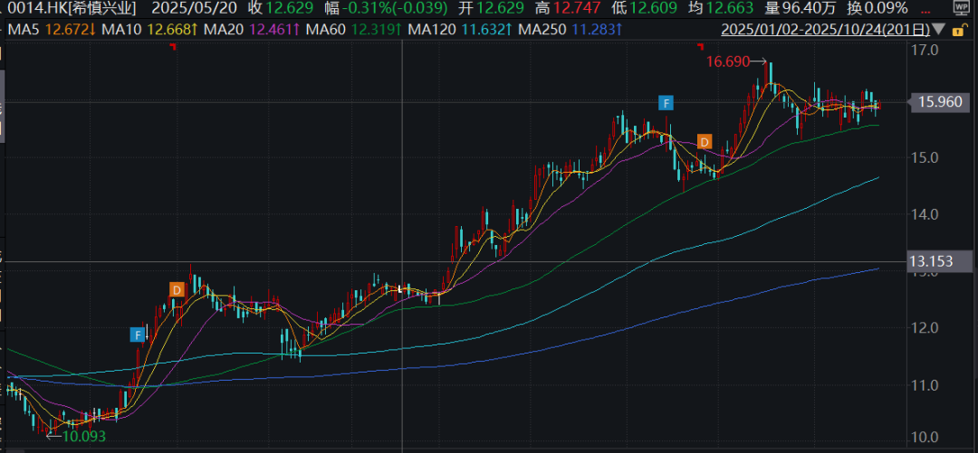
Task: Click the 15.960 current price tag on axis
Action: click(x=938, y=102)
